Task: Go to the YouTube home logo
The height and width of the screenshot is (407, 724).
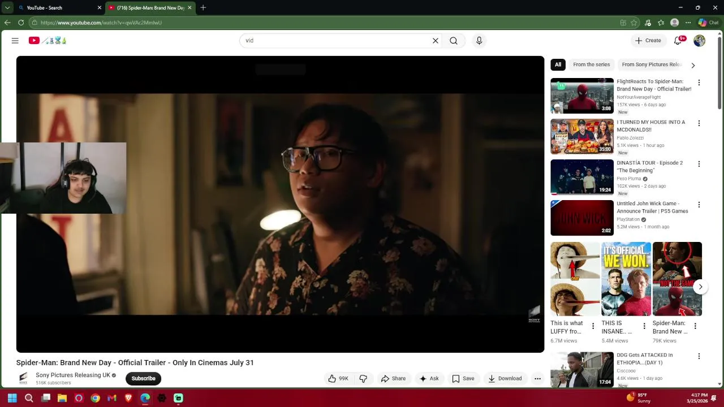Action: (x=48, y=41)
